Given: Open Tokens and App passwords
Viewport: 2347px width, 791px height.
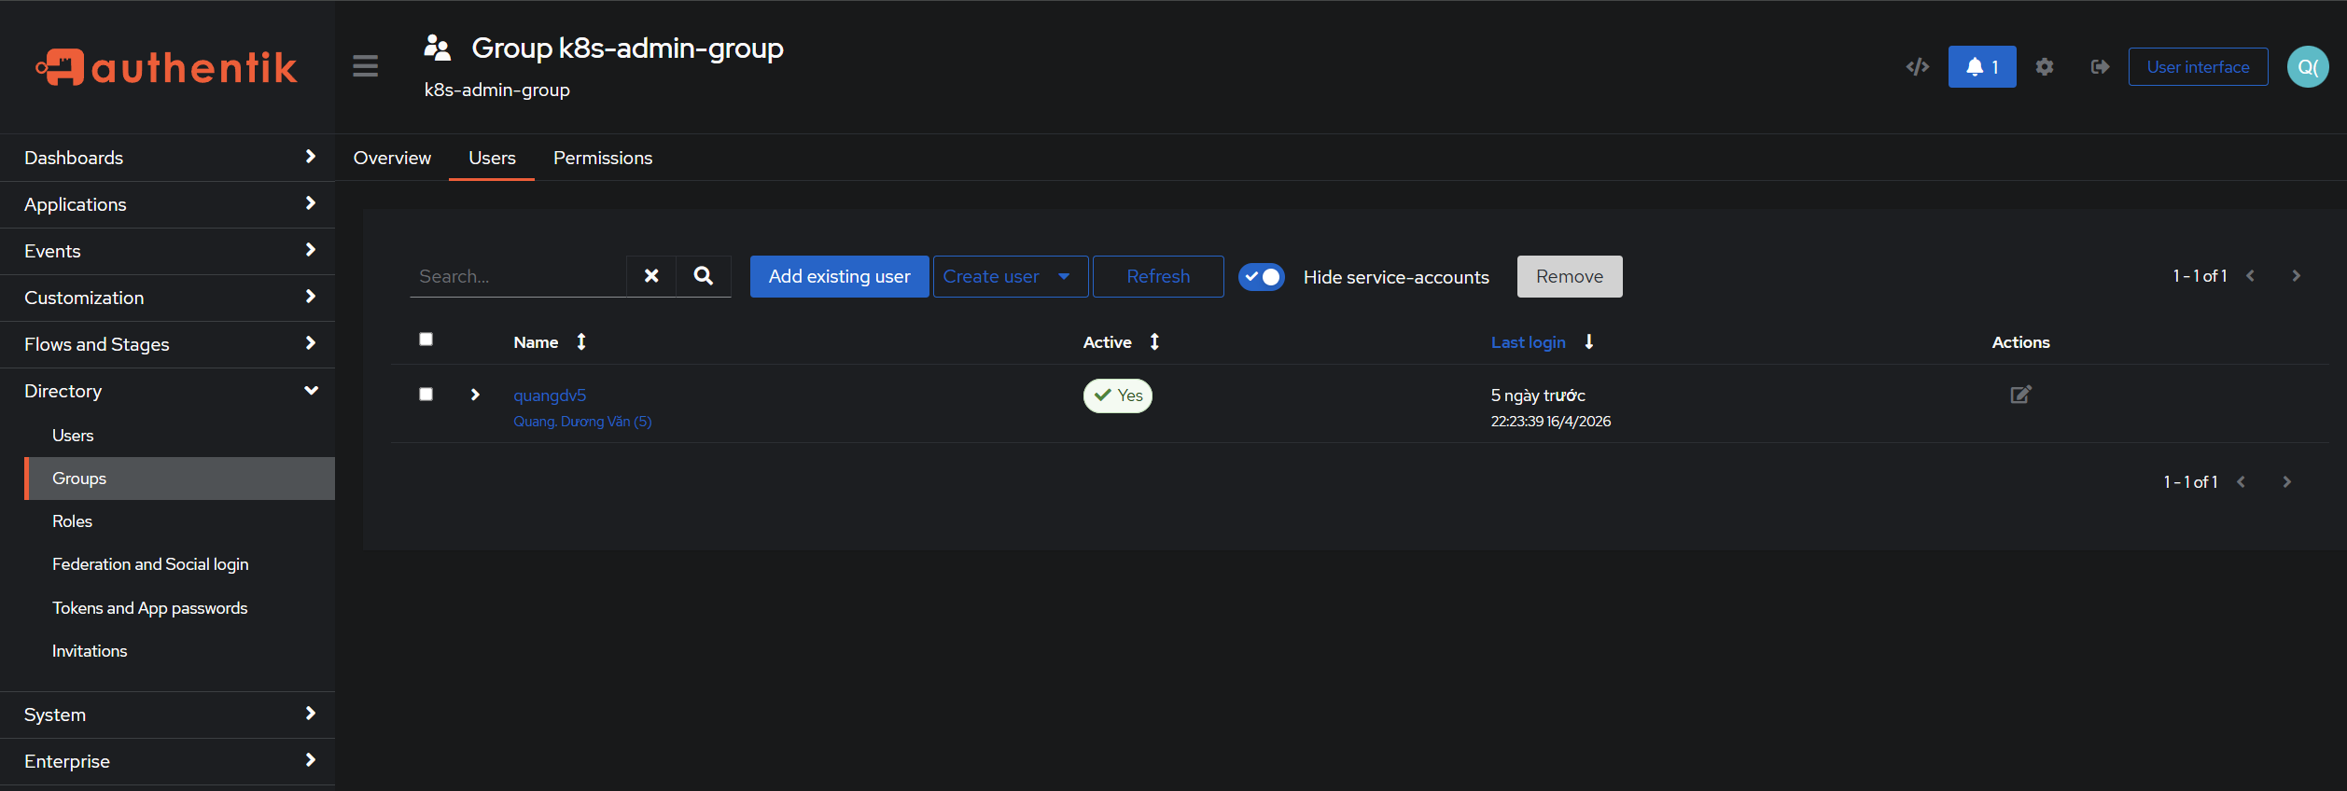Looking at the screenshot, I should point(179,608).
